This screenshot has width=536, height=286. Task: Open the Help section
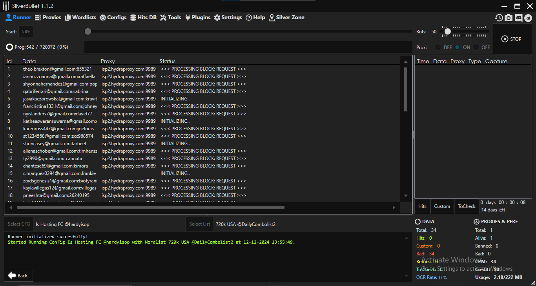tap(255, 17)
